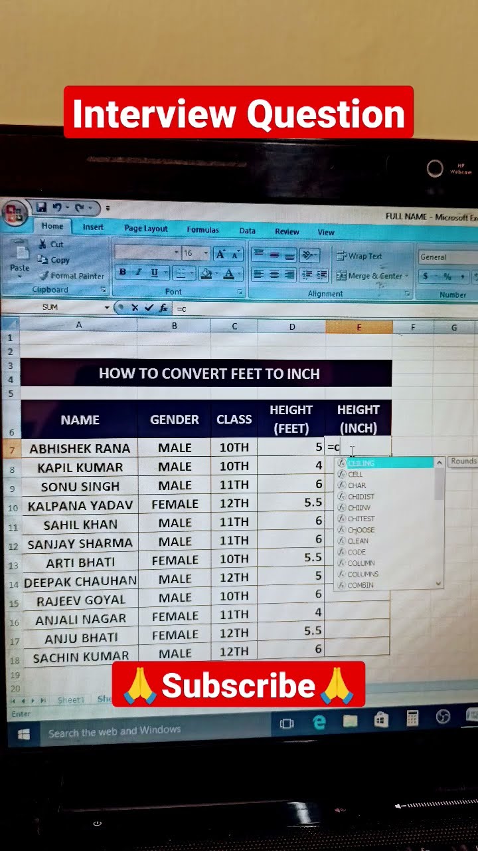Select cell containing KALPANA YADAV

tap(80, 505)
